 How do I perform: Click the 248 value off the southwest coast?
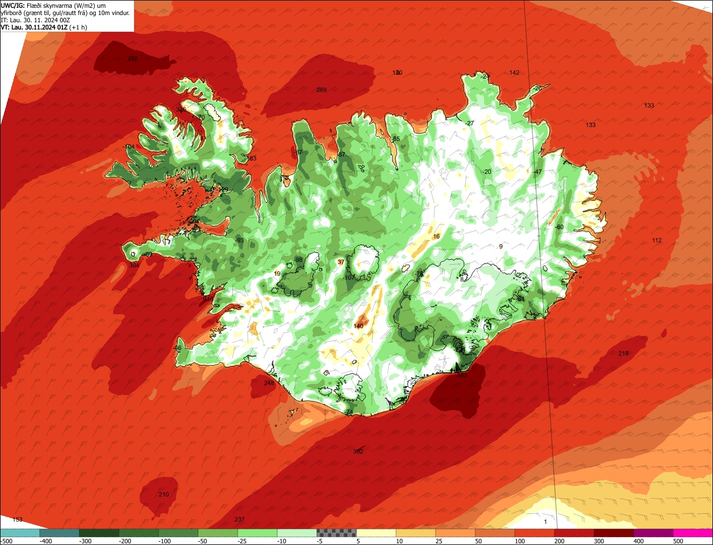269,383
